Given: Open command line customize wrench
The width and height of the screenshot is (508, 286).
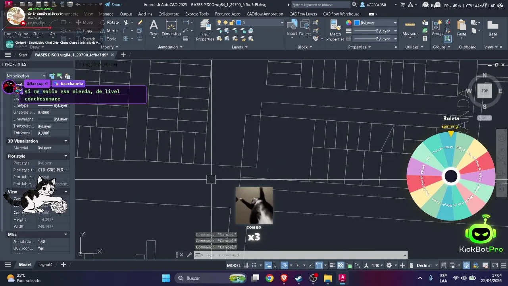Looking at the screenshot, I should [189, 255].
